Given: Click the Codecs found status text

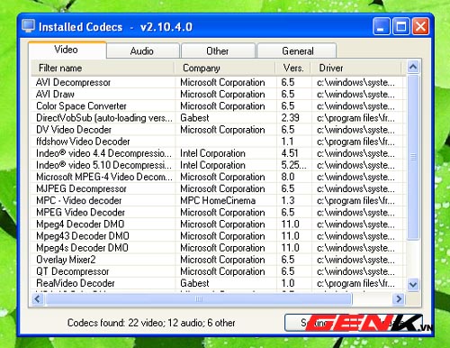Looking at the screenshot, I should tap(151, 323).
